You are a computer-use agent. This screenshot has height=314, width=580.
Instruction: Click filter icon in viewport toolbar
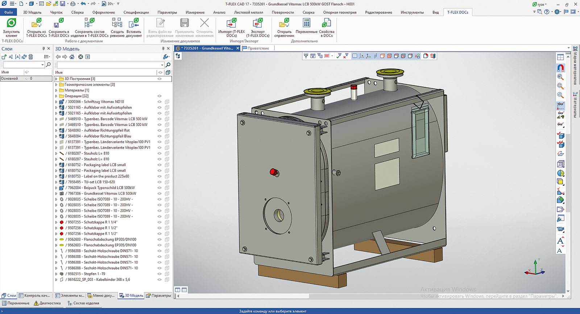pos(306,56)
